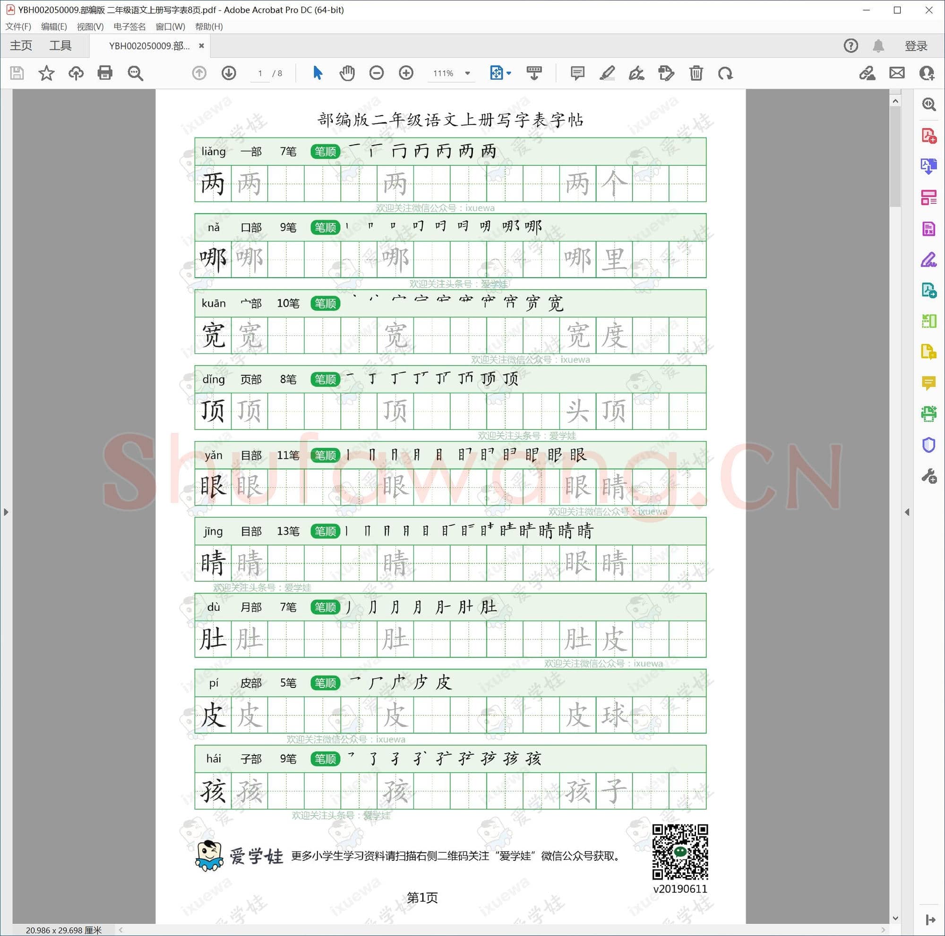
Task: Zoom in on the document
Action: tap(406, 73)
